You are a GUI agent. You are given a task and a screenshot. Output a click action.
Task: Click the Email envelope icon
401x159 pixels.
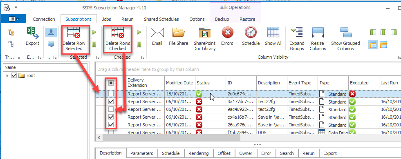(x=157, y=33)
